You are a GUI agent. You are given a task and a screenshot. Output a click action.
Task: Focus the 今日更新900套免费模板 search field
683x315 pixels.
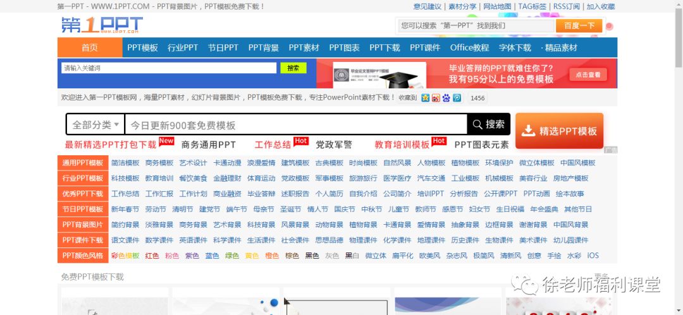[296, 125]
